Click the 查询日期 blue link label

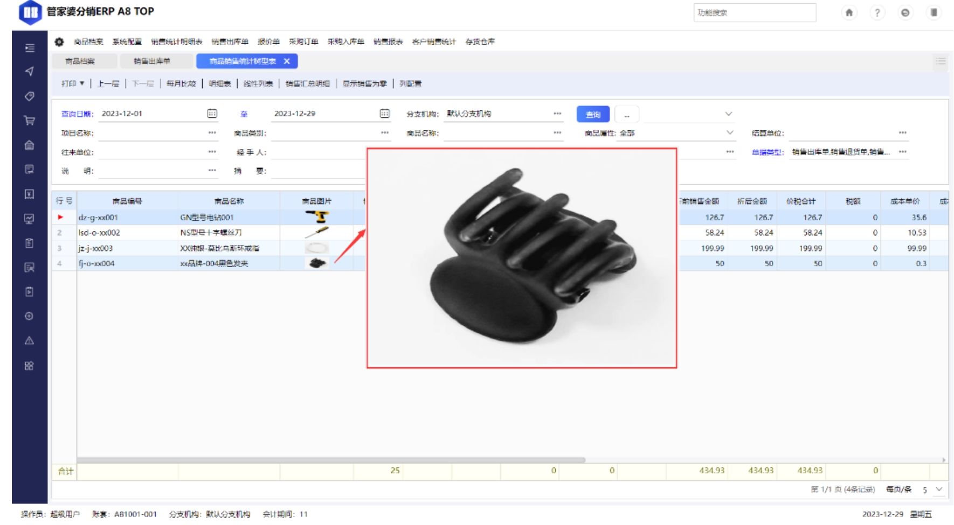point(77,114)
